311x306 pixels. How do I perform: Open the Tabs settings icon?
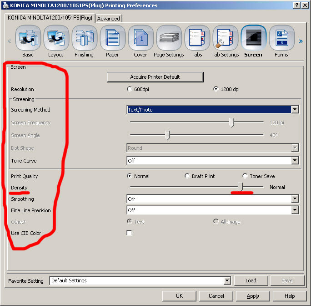197,38
